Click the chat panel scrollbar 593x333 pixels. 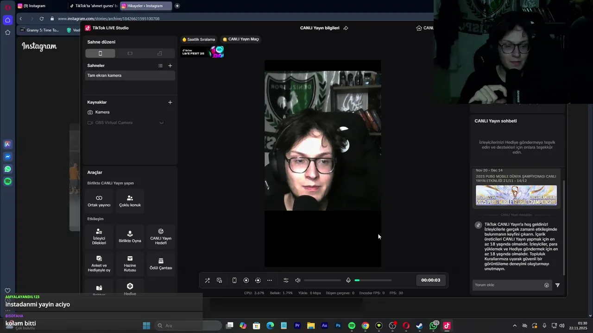[x=564, y=227]
